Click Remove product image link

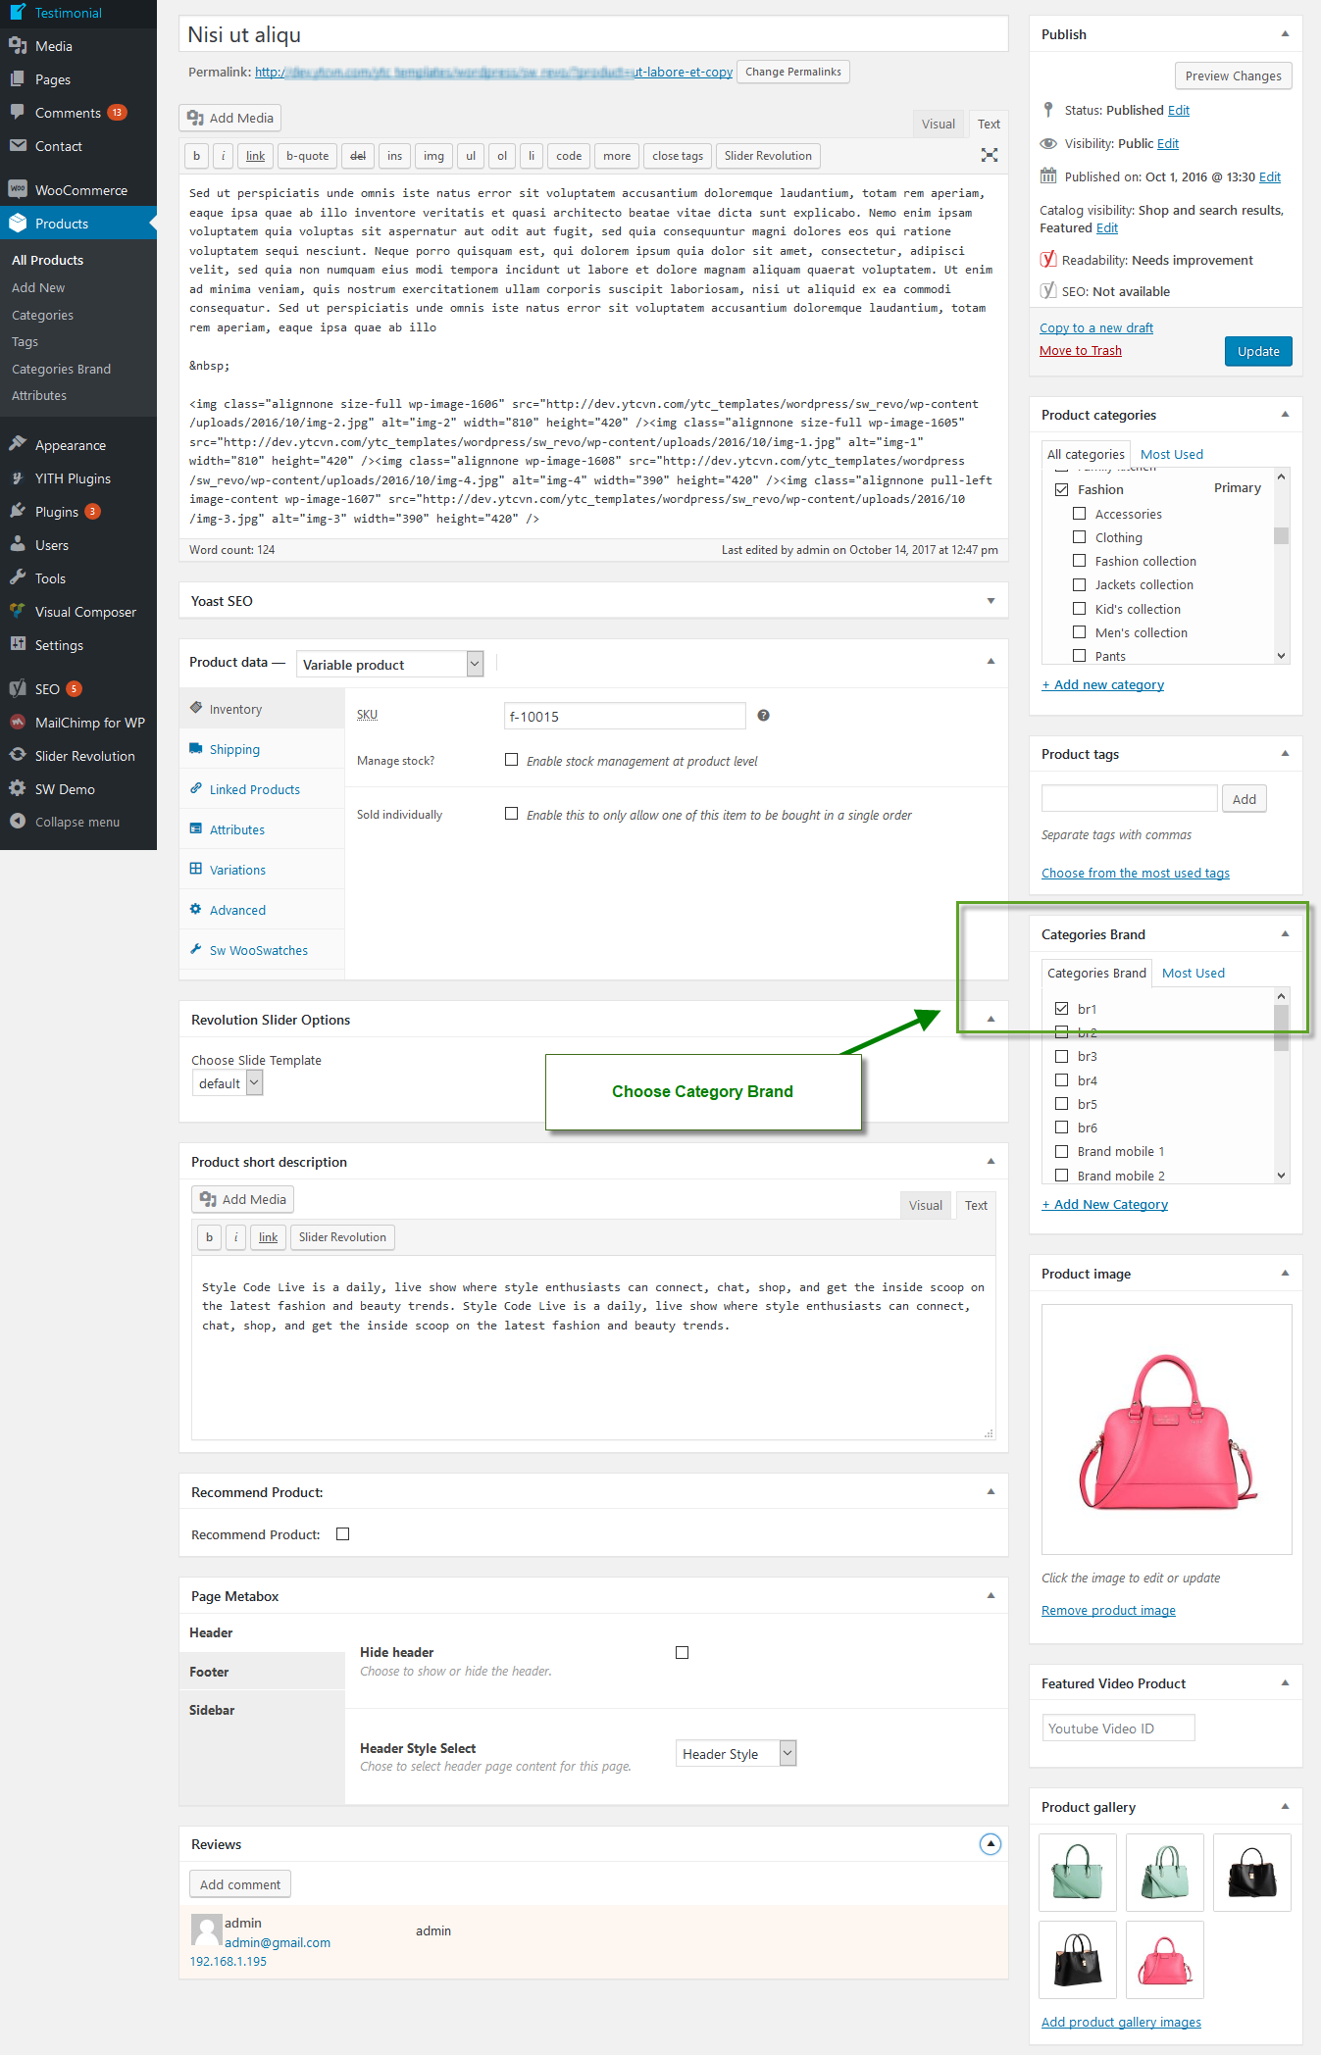point(1108,1610)
